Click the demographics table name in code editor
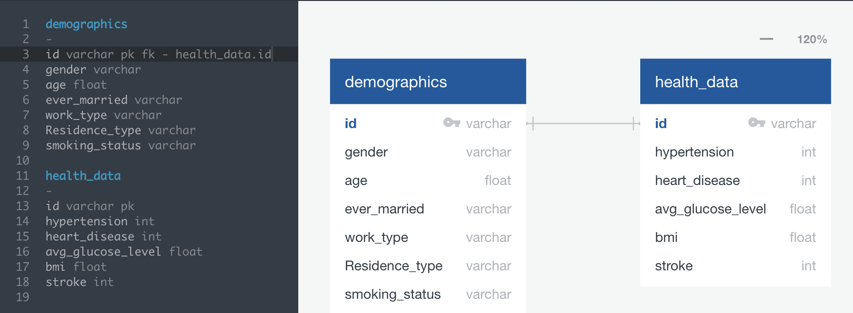Image resolution: width=853 pixels, height=313 pixels. tap(86, 24)
